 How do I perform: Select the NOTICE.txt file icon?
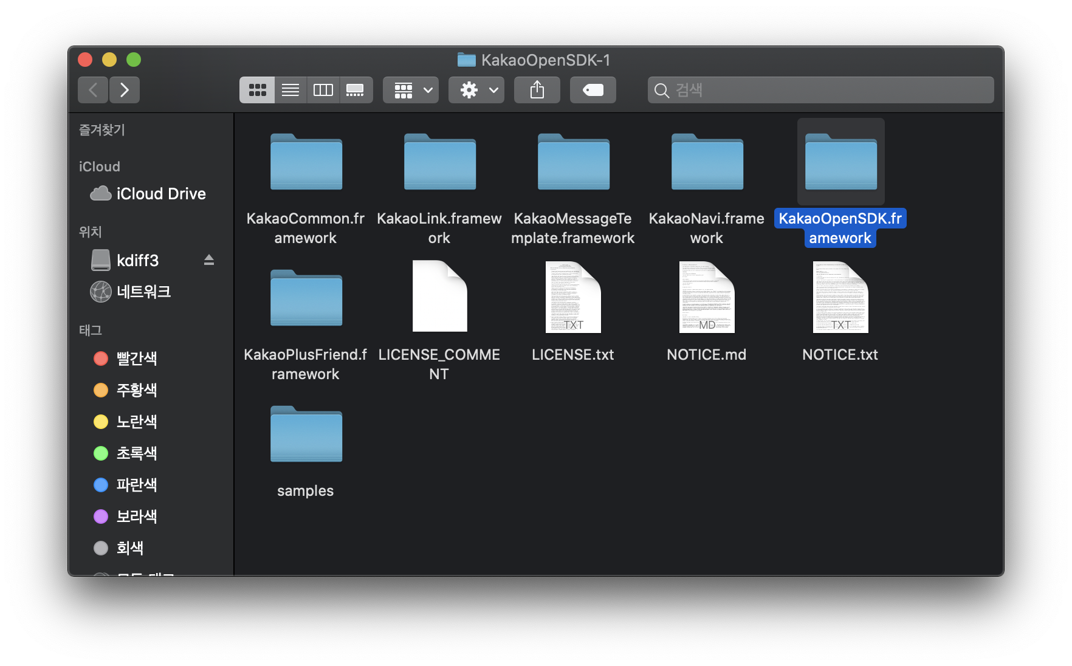point(841,297)
